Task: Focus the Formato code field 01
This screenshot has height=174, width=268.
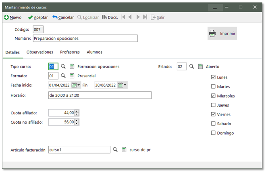Action: click(53, 76)
